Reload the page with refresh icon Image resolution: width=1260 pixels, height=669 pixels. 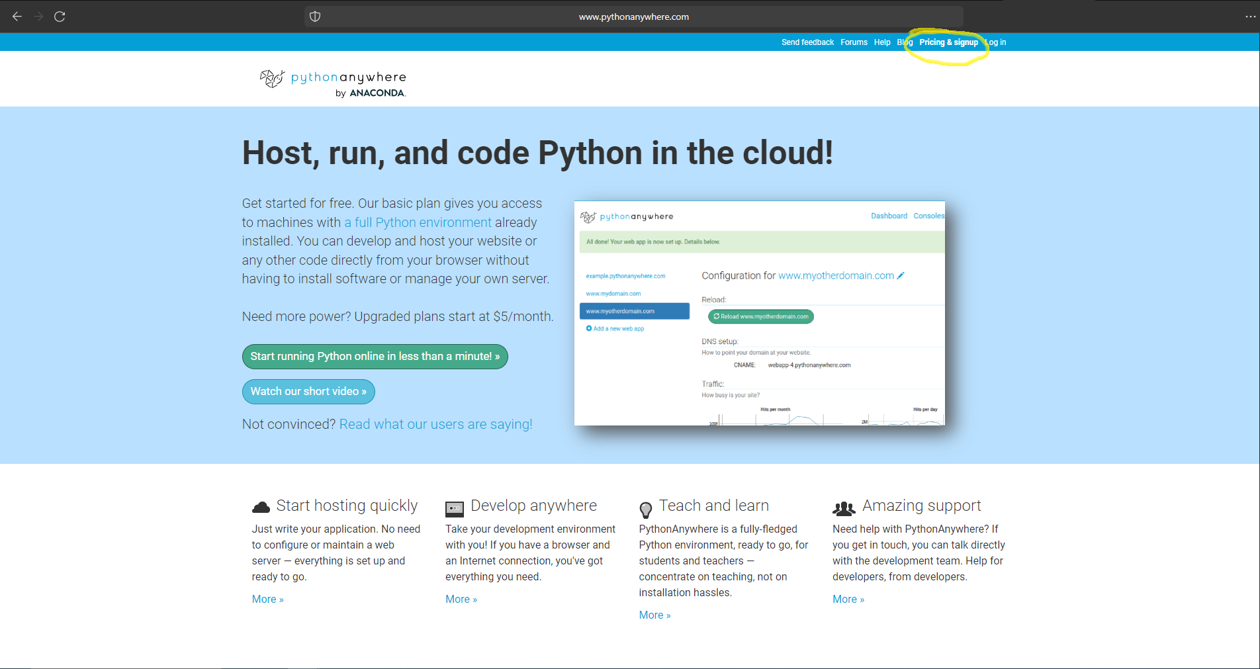pyautogui.click(x=60, y=17)
